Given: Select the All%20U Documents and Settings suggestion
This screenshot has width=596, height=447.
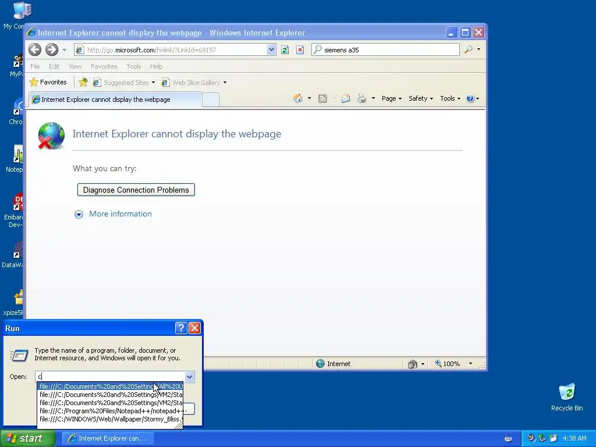Looking at the screenshot, I should (x=111, y=386).
